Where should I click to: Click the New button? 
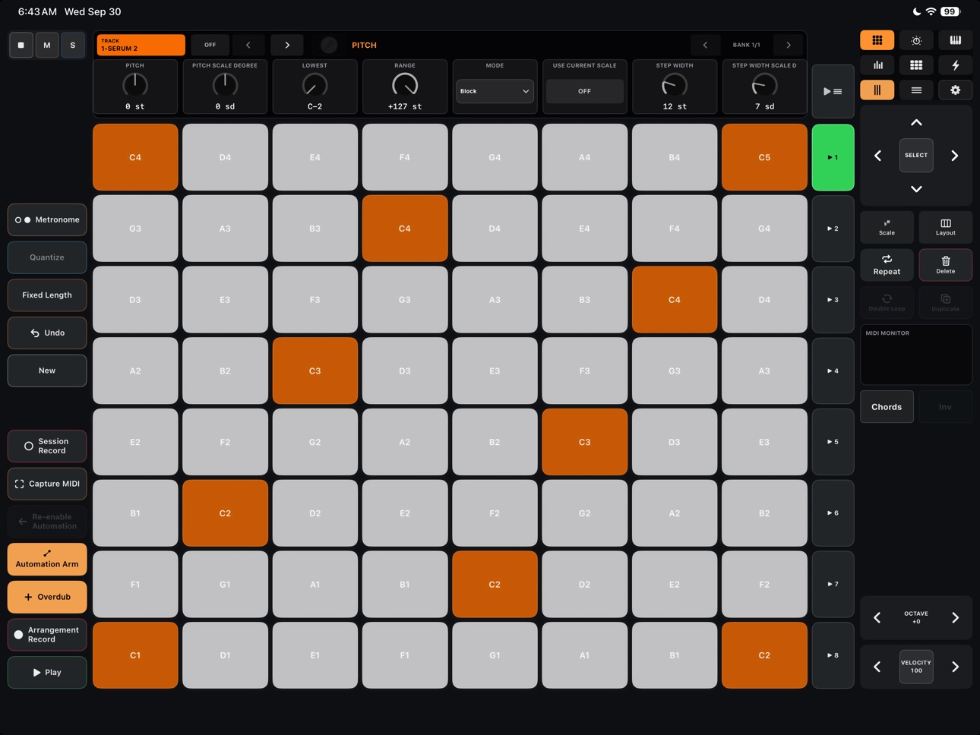tap(47, 371)
